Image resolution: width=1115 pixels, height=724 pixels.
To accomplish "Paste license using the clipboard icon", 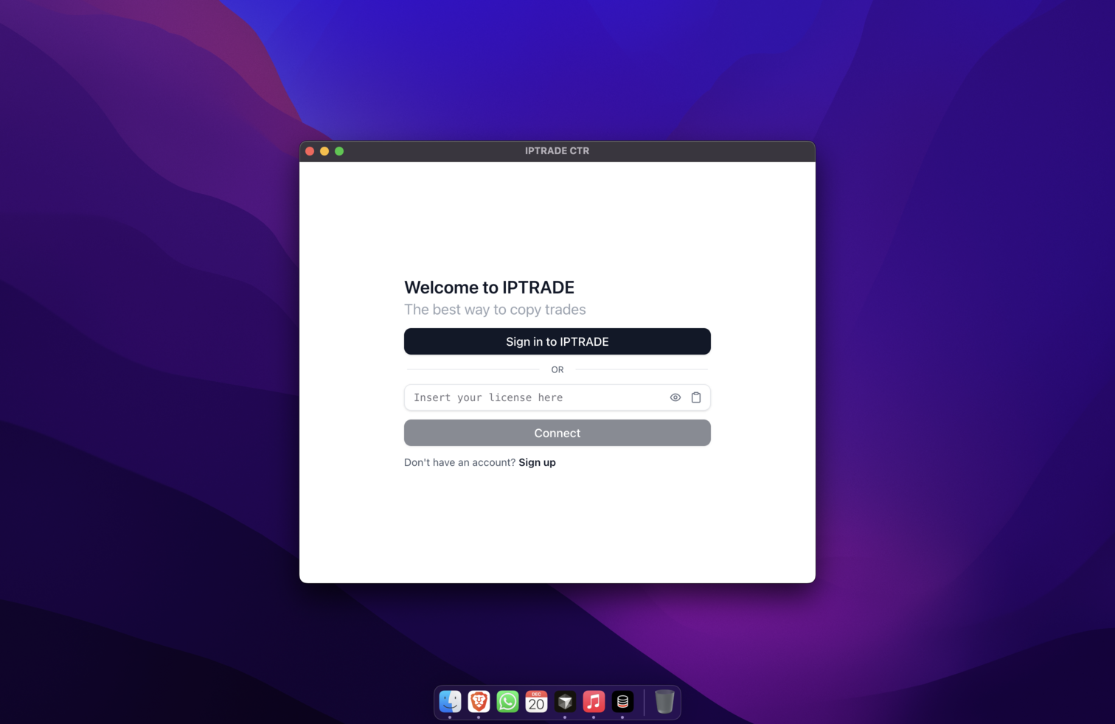I will (x=695, y=397).
